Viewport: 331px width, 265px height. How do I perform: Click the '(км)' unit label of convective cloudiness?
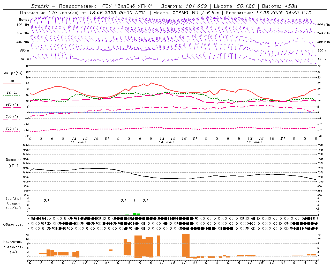tap(13, 252)
